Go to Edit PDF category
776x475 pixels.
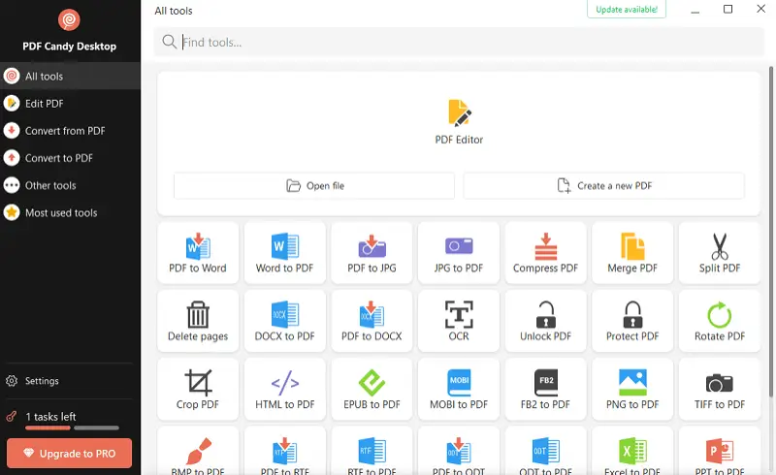[x=70, y=104]
